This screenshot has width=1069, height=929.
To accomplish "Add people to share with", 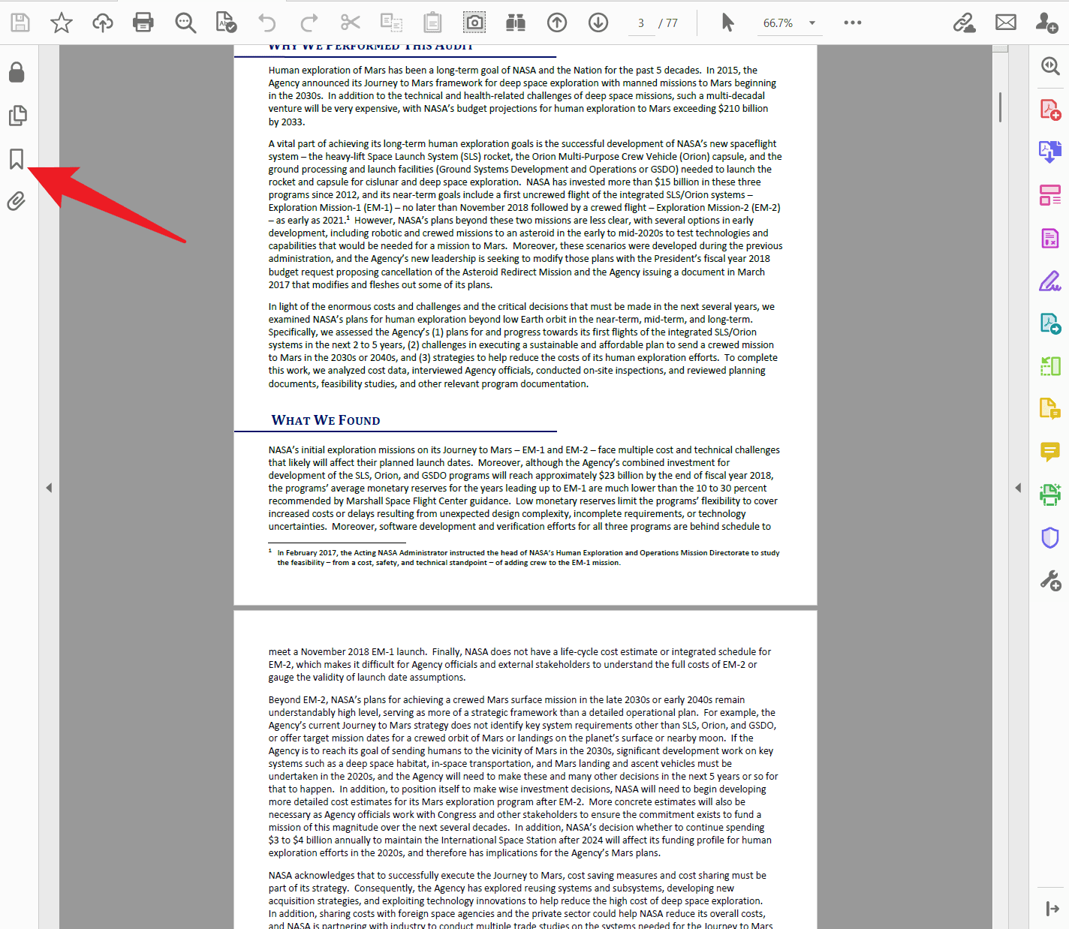I will (x=1046, y=23).
